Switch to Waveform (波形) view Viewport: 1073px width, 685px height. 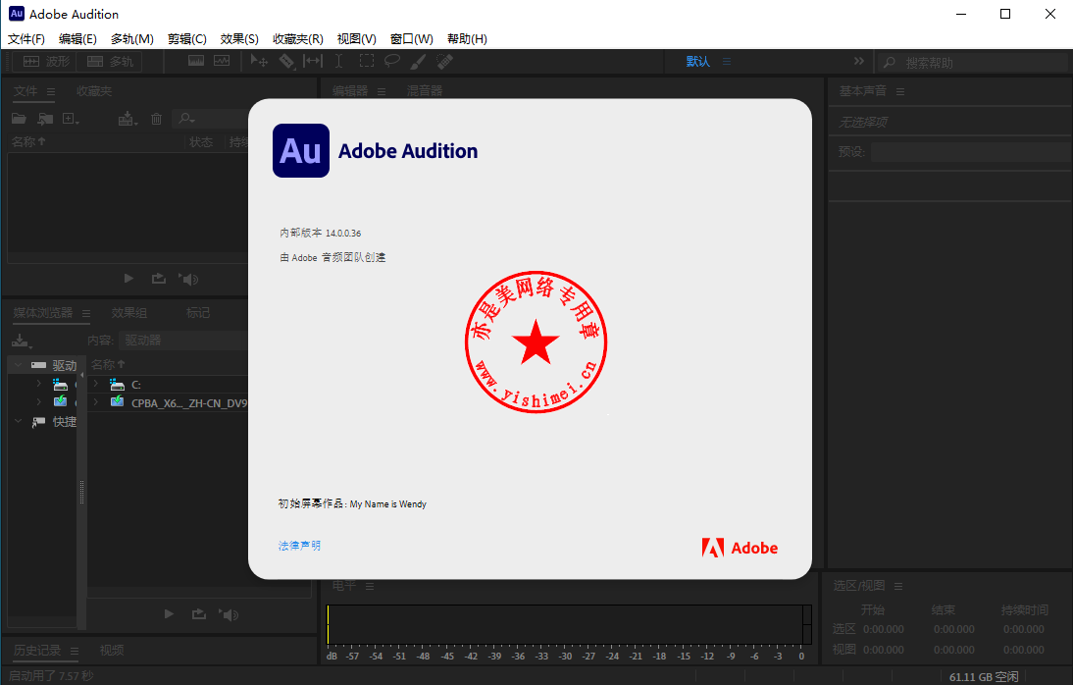(45, 62)
